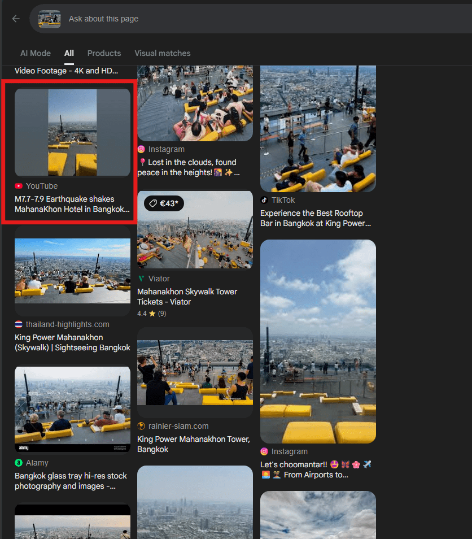Open the 'Let's choomantar!!' Instagram post image
The height and width of the screenshot is (539, 472).
coord(318,341)
